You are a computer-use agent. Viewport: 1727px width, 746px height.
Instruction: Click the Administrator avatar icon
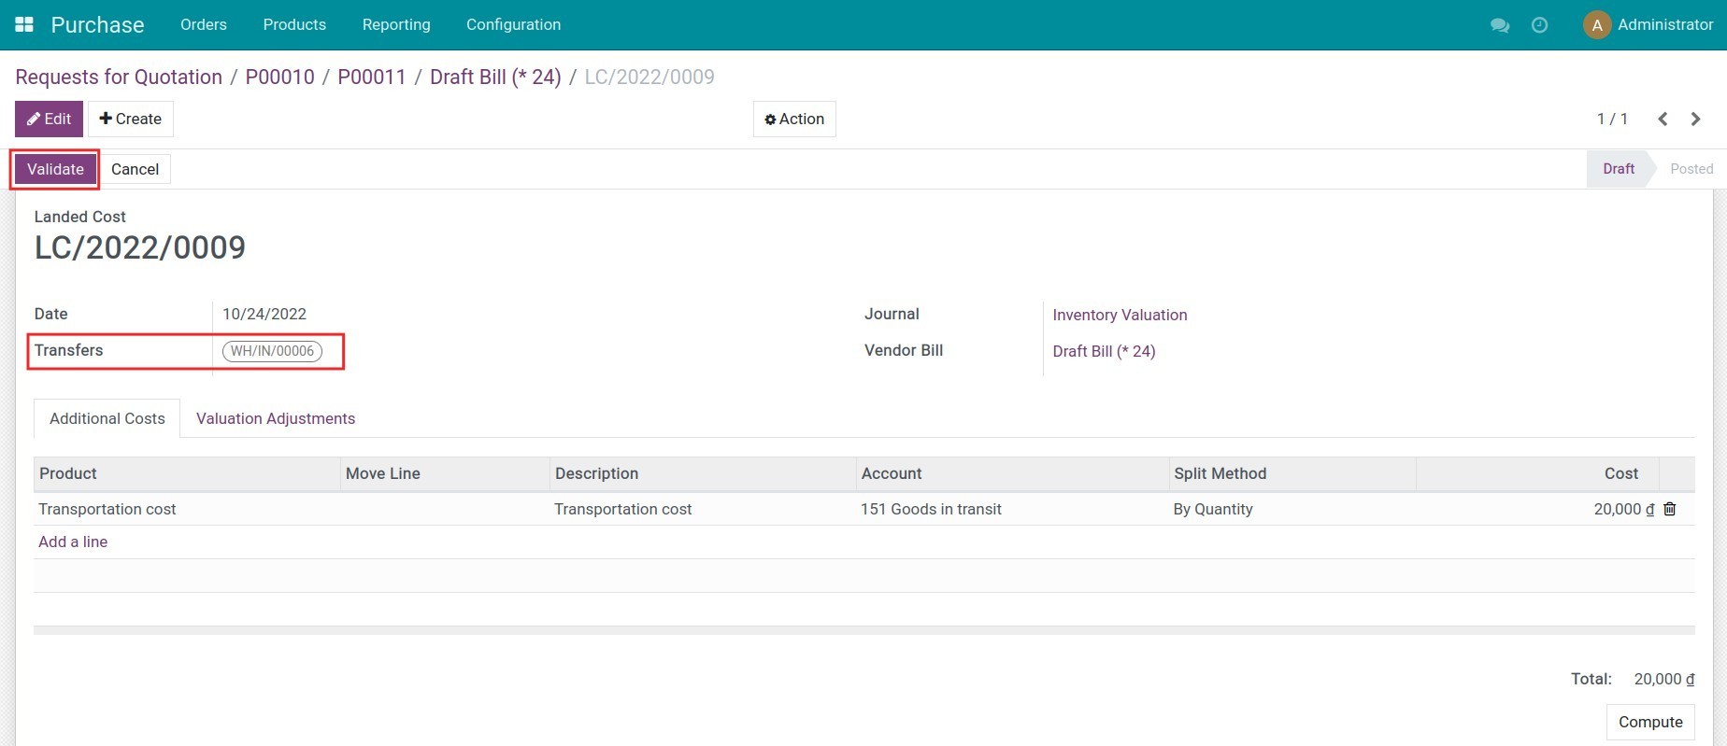click(x=1596, y=25)
